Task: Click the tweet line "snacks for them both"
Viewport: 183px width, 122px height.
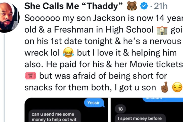Action: tap(90, 87)
